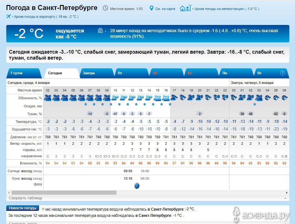Screen dimensions: 295x224
Task: Click the airplane airport archive icon
Action: [8, 16]
